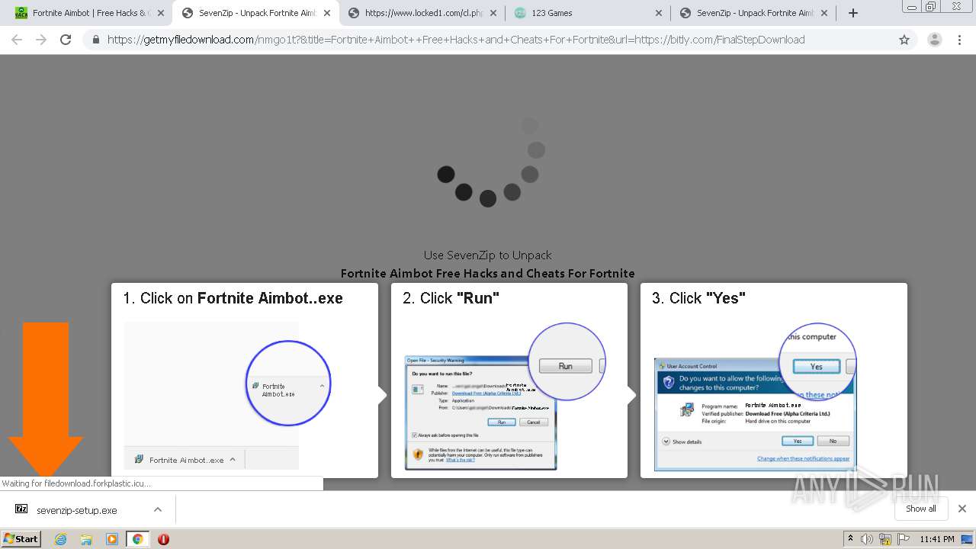Screen dimensions: 976x549
Task: Close the locked1.com tab
Action: click(493, 13)
